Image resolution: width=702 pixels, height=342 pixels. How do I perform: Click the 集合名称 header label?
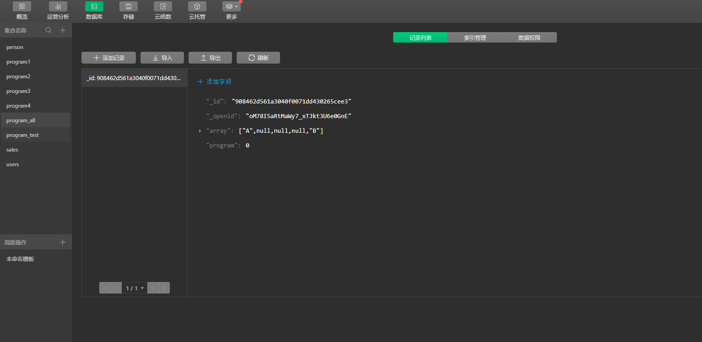point(16,30)
